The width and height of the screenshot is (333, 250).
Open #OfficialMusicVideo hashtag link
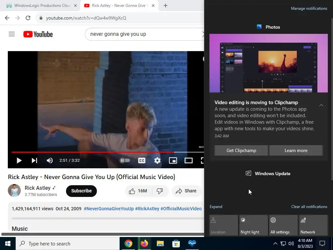pos(181,209)
